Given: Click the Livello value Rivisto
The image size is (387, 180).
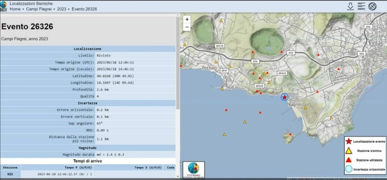Looking at the screenshot, I should [x=103, y=55].
